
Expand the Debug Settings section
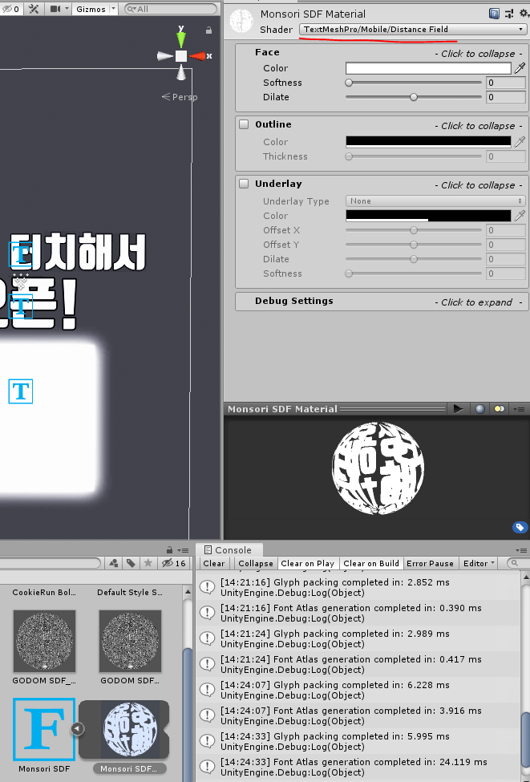click(382, 302)
